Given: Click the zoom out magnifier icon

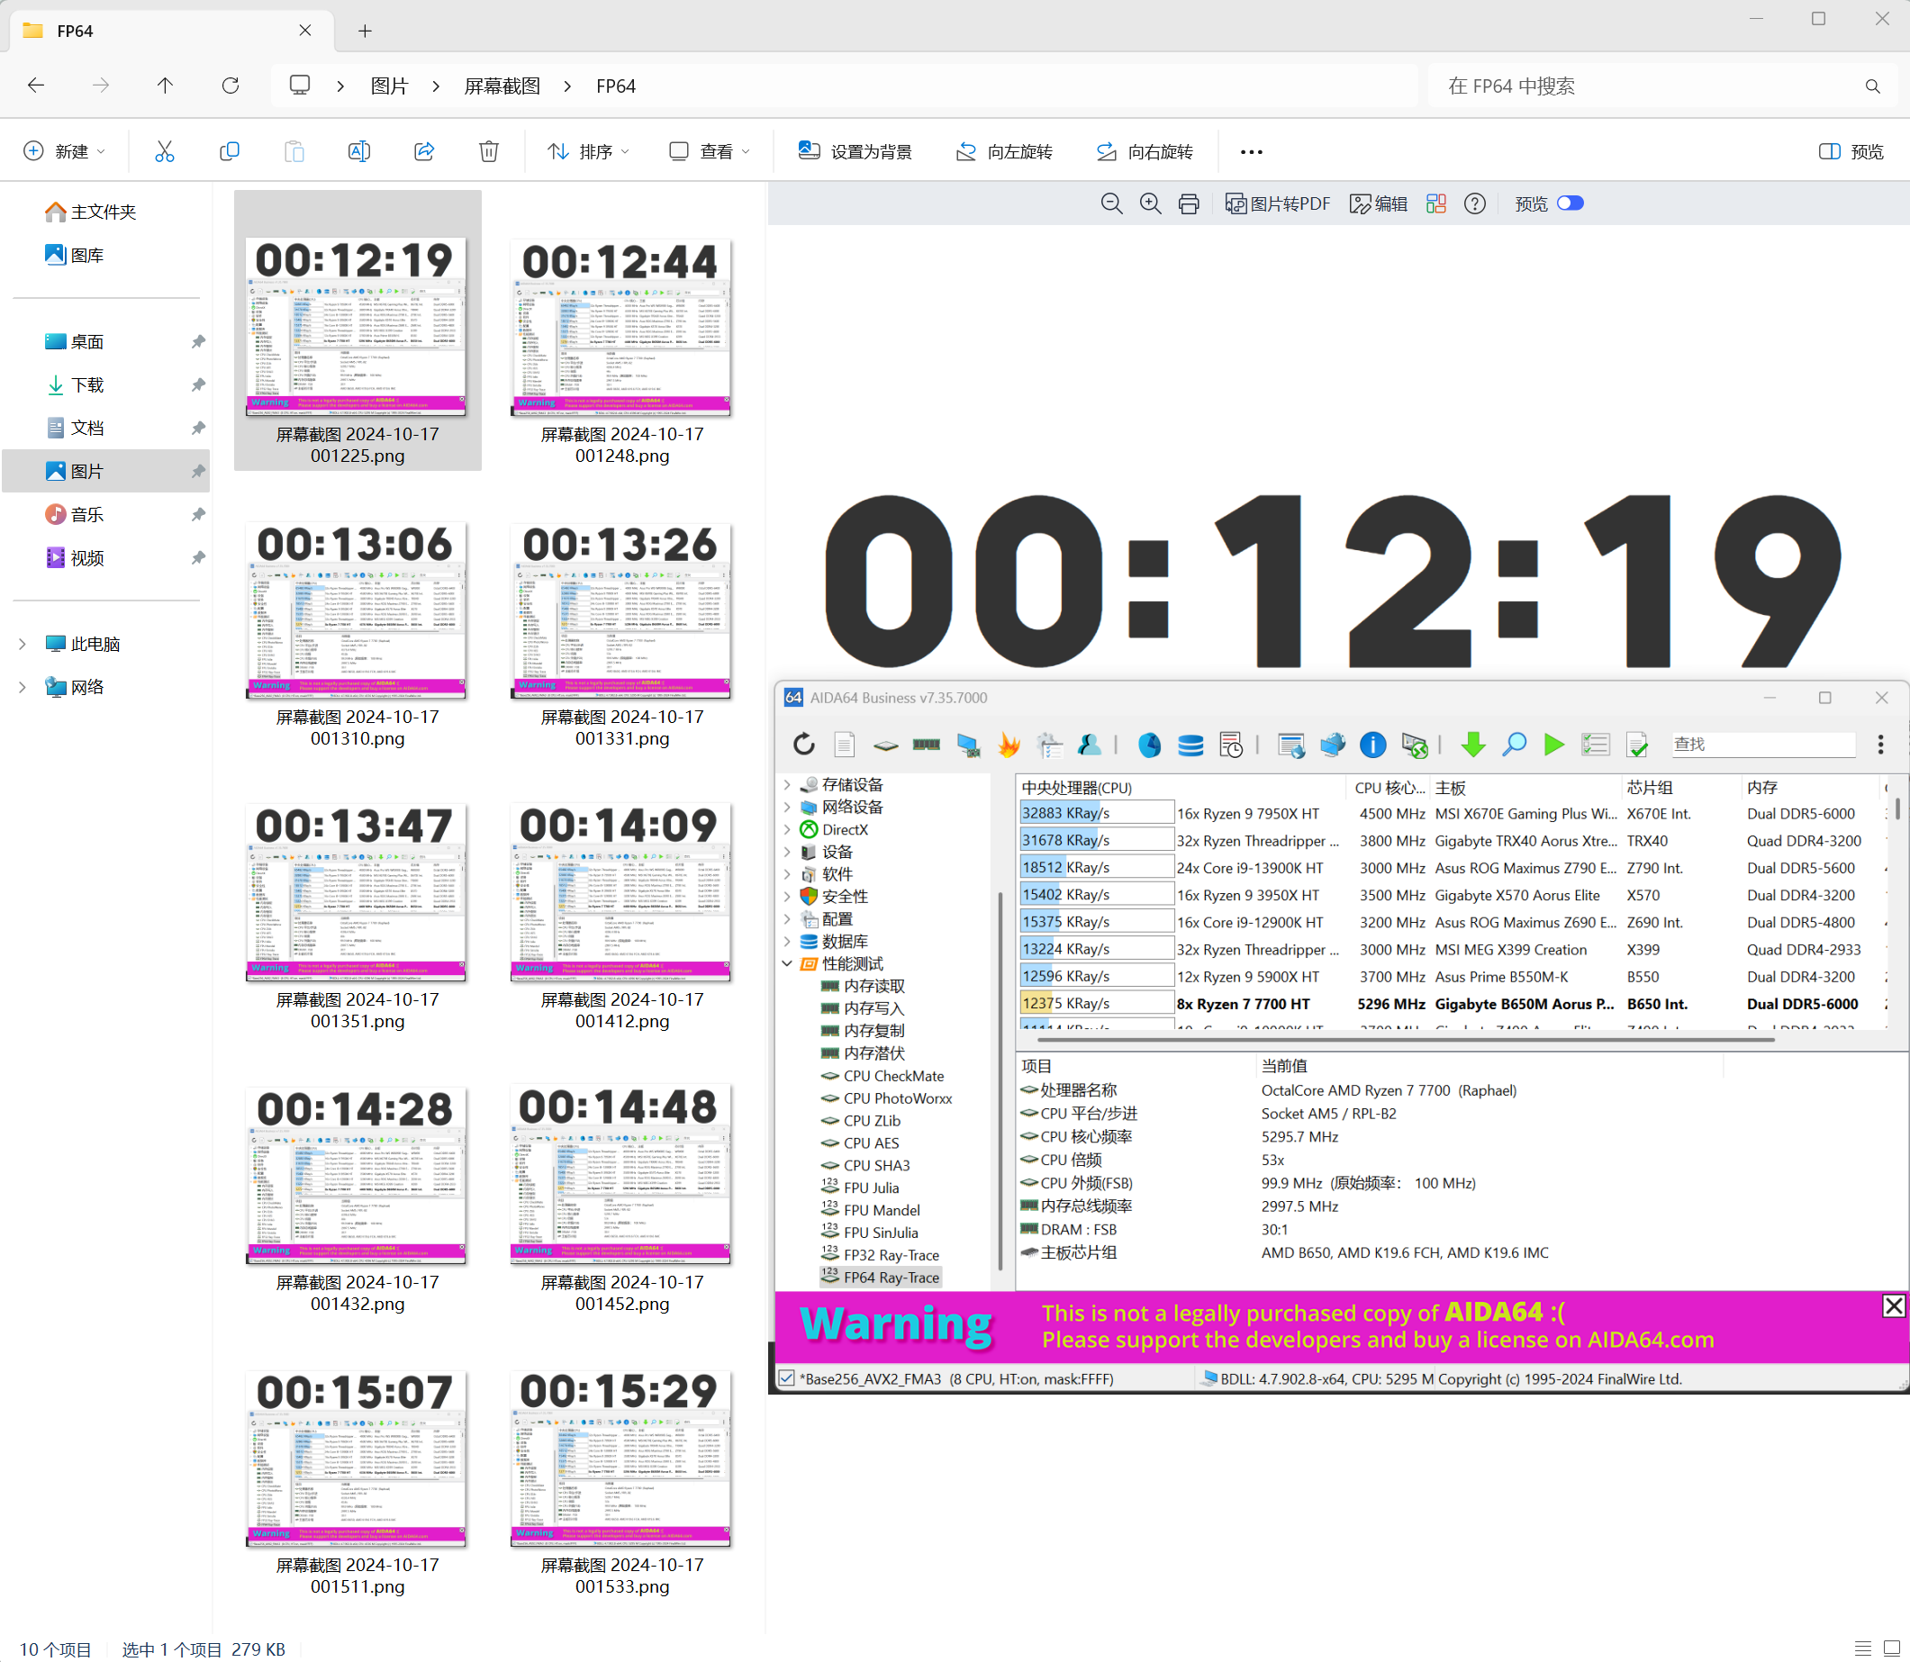Looking at the screenshot, I should (1110, 204).
